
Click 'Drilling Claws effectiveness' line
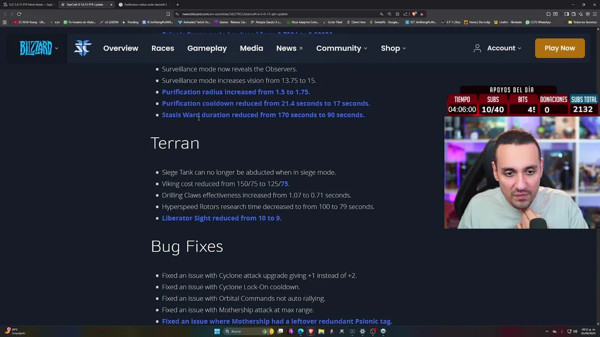pos(256,195)
